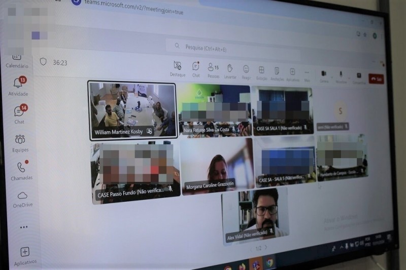
Task: Open Chamadas phone icon in sidebar
Action: pos(21,171)
